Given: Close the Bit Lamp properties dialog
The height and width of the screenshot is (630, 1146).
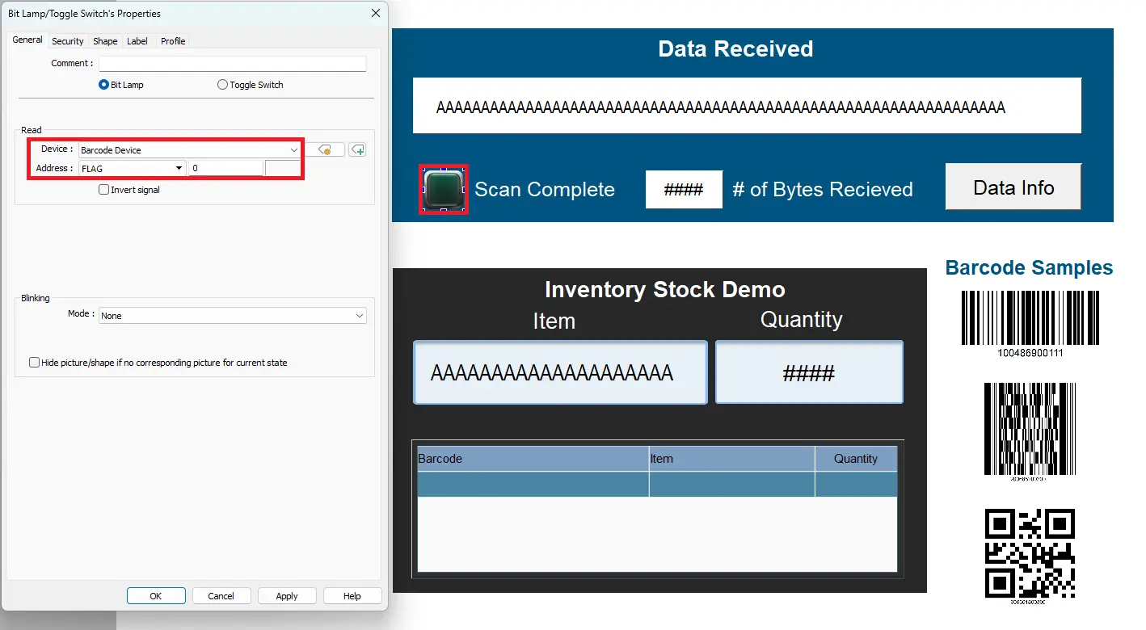Looking at the screenshot, I should pyautogui.click(x=375, y=13).
